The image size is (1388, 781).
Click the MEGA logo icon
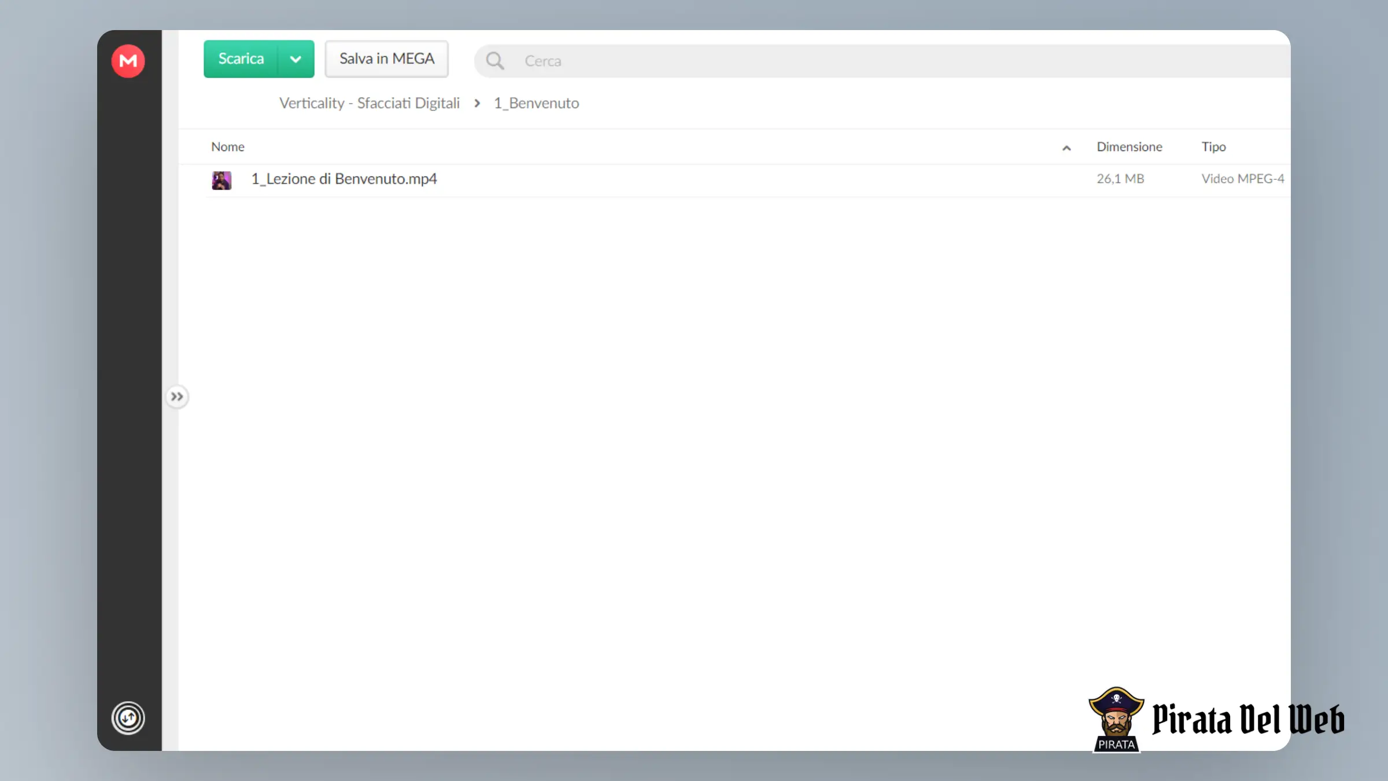pyautogui.click(x=128, y=61)
